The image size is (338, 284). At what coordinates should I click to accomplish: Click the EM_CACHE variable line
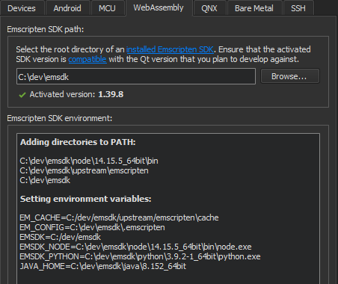(x=119, y=217)
